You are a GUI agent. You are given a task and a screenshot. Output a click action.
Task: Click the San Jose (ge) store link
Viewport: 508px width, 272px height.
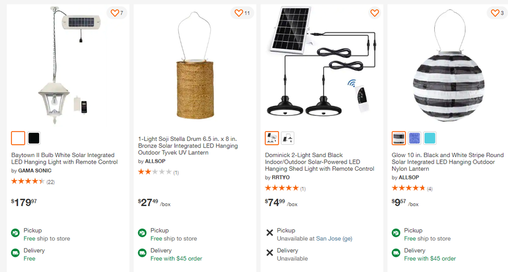click(334, 238)
